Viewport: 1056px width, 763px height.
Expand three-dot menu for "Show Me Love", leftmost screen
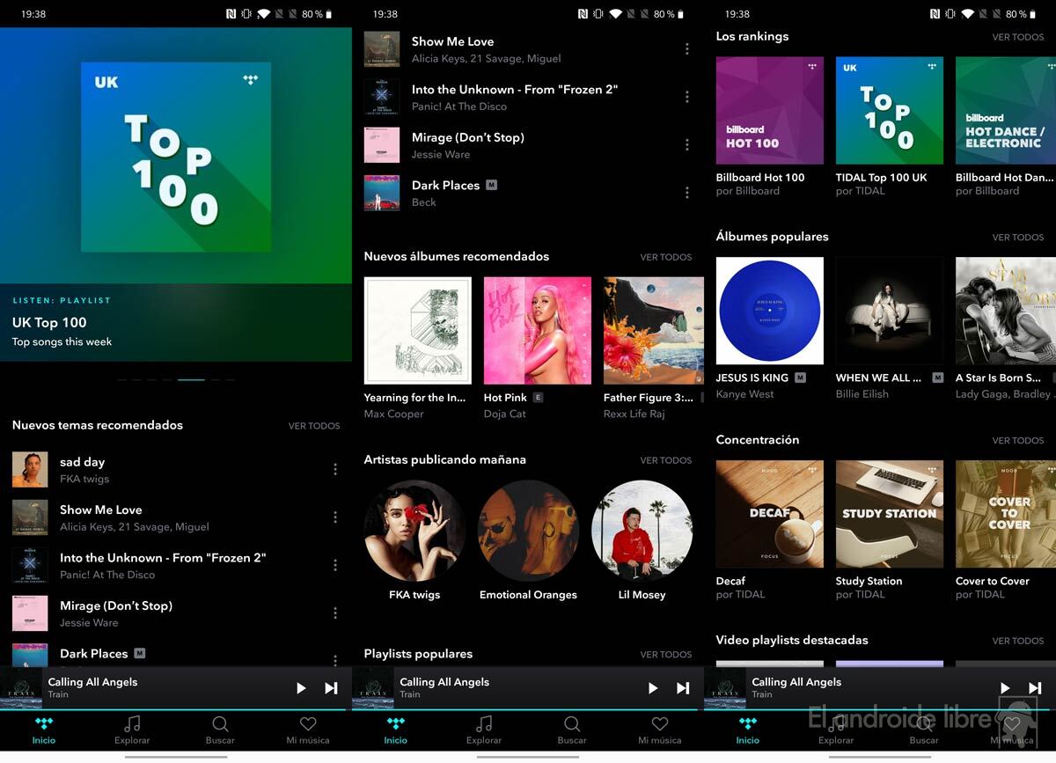[335, 517]
